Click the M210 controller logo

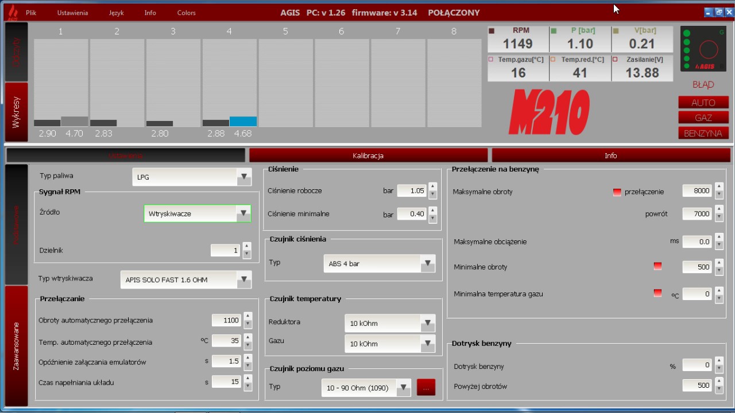(549, 112)
